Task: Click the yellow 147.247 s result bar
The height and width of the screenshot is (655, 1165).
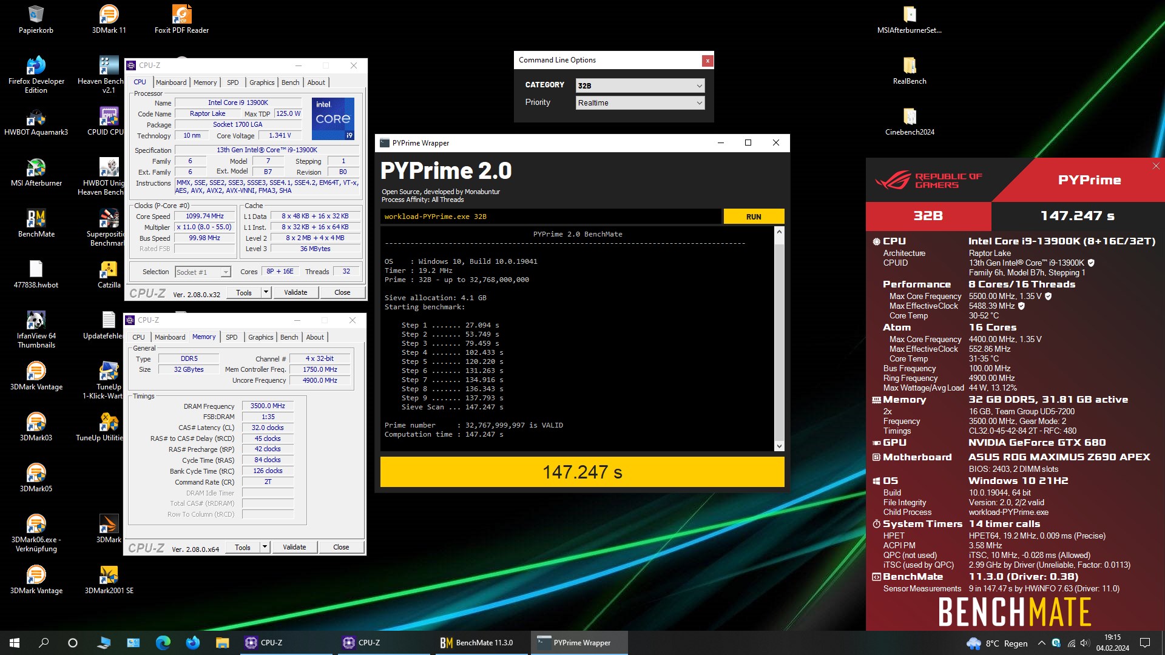Action: click(x=582, y=472)
